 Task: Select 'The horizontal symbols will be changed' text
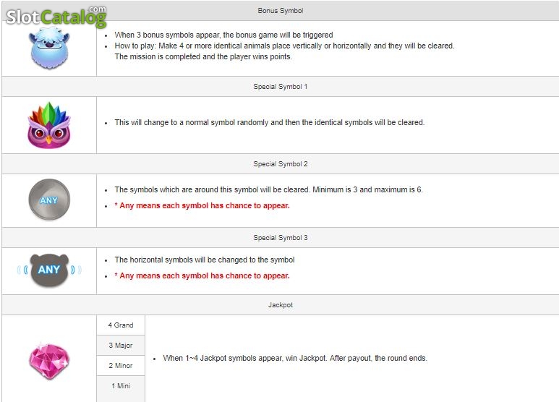(x=205, y=260)
